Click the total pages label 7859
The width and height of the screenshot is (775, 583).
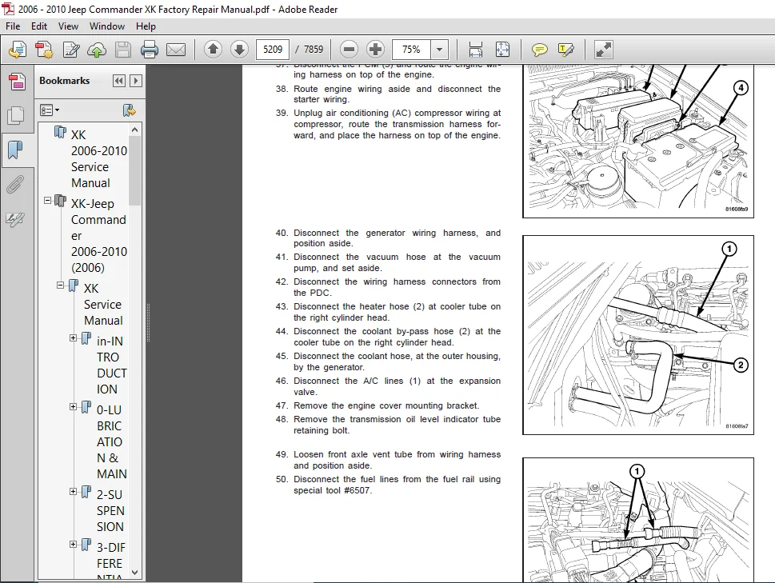pyautogui.click(x=314, y=50)
